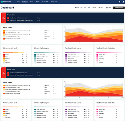Click the High priority icon, upper prio label card
125x121 pixels.
click(4, 57)
